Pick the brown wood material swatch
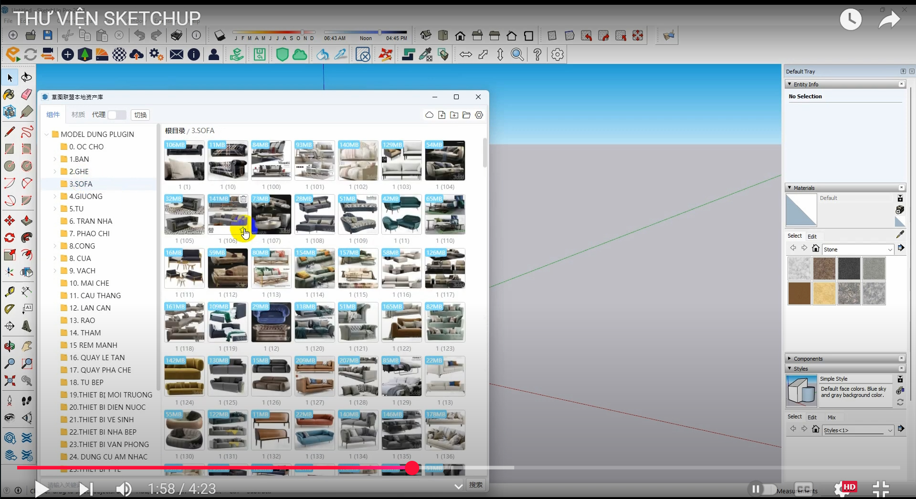The width and height of the screenshot is (916, 499). point(799,293)
